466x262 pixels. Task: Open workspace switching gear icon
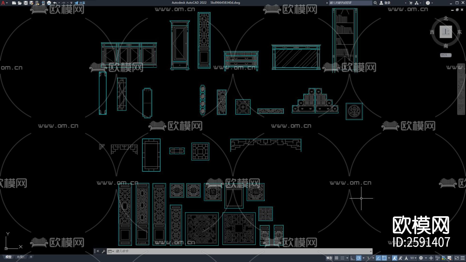[421, 258]
